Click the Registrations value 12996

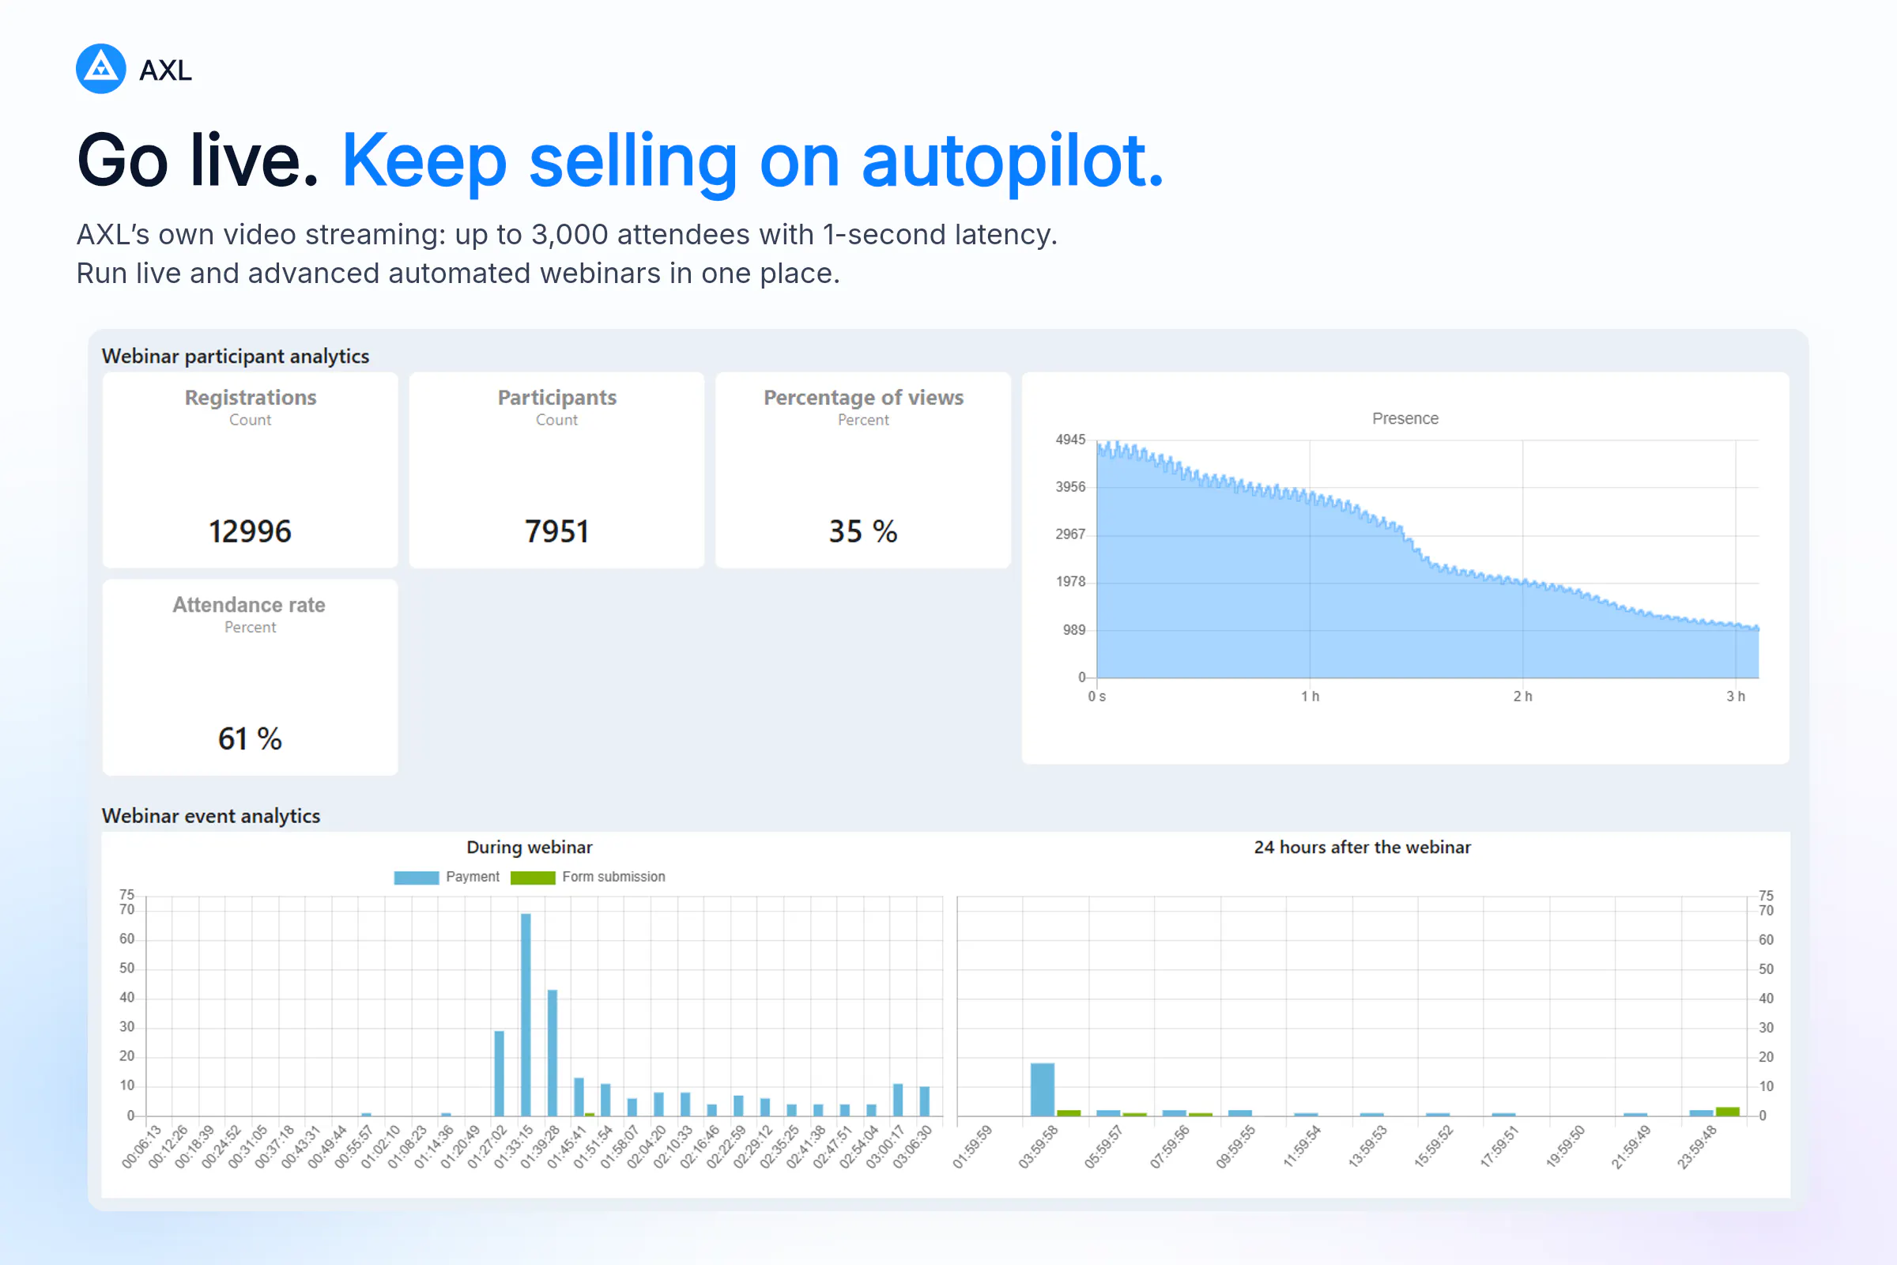tap(250, 531)
